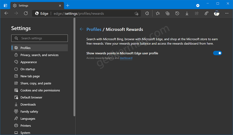233x135 pixels.
Task: Open the vertical tabs actions menu icon
Action: click(x=6, y=6)
